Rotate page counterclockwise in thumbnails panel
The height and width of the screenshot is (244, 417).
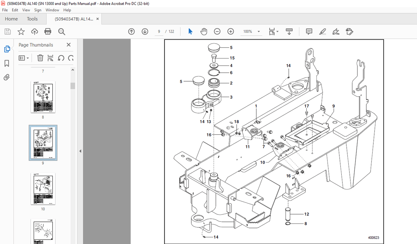click(61, 58)
